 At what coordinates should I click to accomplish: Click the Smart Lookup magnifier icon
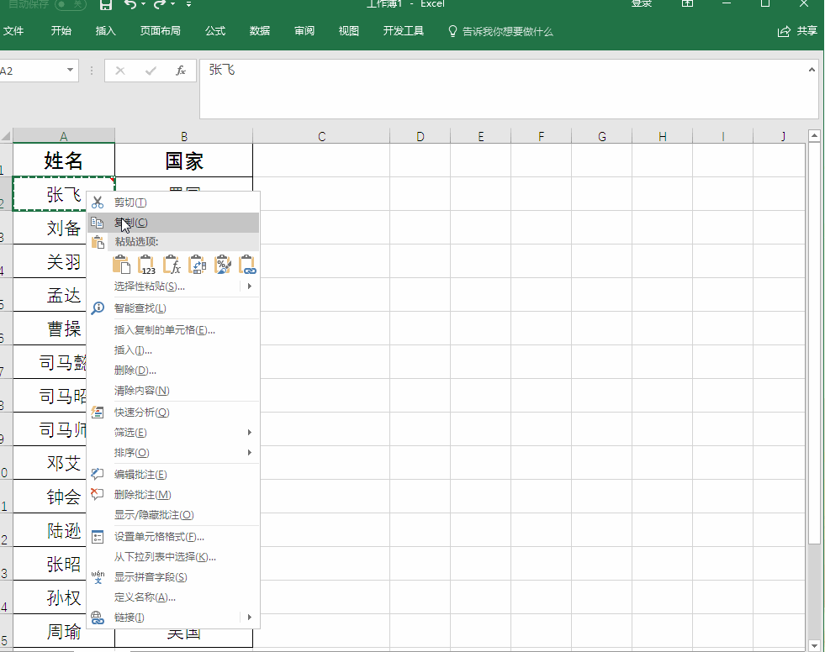98,308
